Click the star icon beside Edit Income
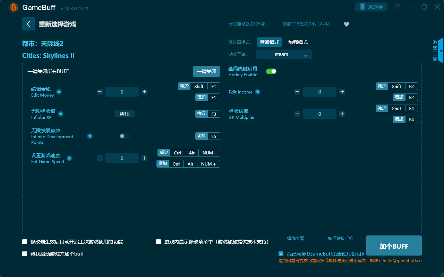This screenshot has width=444, height=277. coord(258,92)
